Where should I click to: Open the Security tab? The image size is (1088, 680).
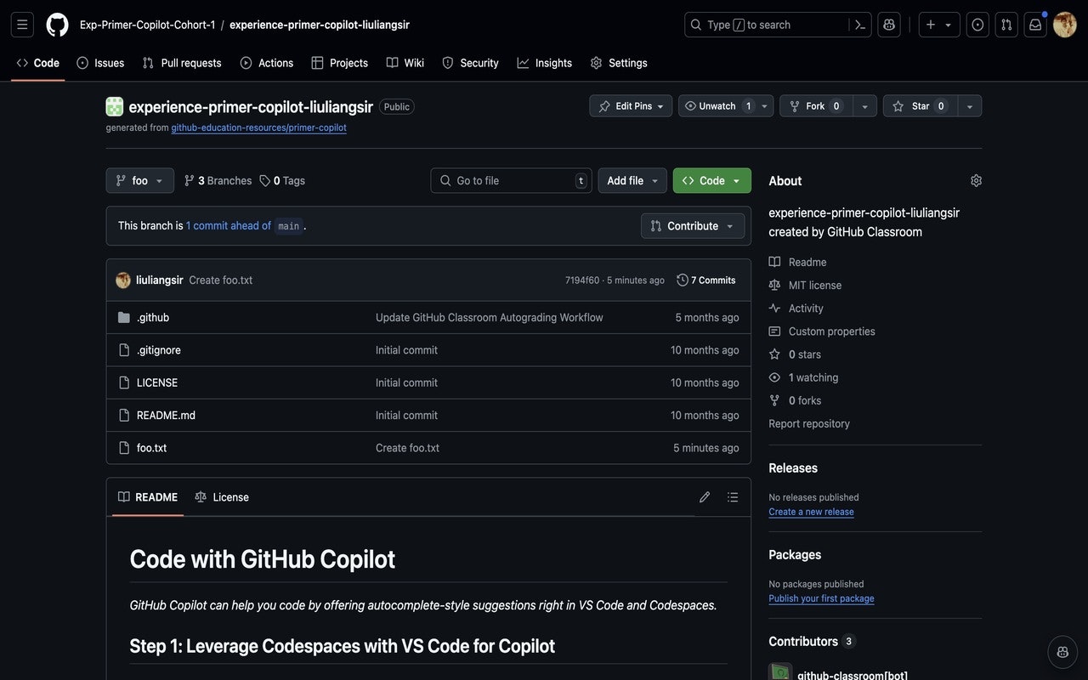click(x=470, y=63)
